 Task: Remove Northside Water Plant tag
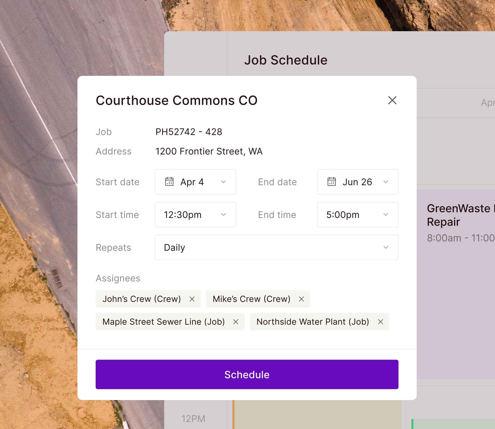(x=381, y=322)
